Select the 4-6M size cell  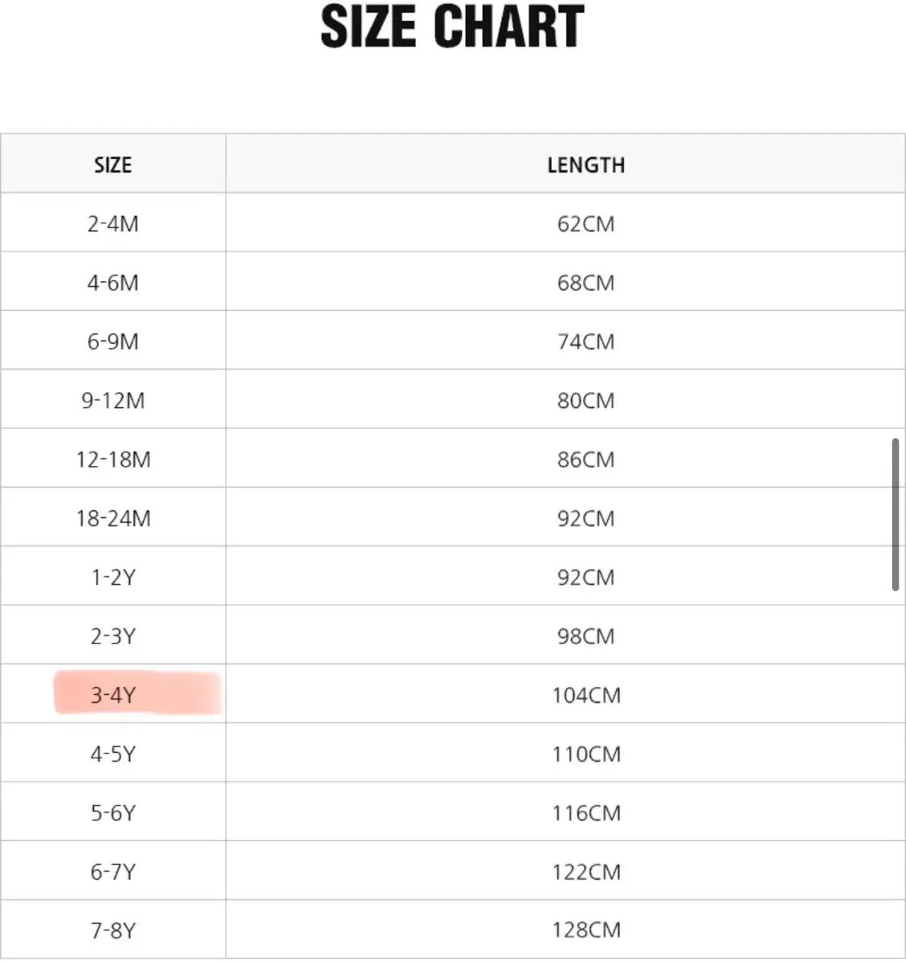click(113, 283)
